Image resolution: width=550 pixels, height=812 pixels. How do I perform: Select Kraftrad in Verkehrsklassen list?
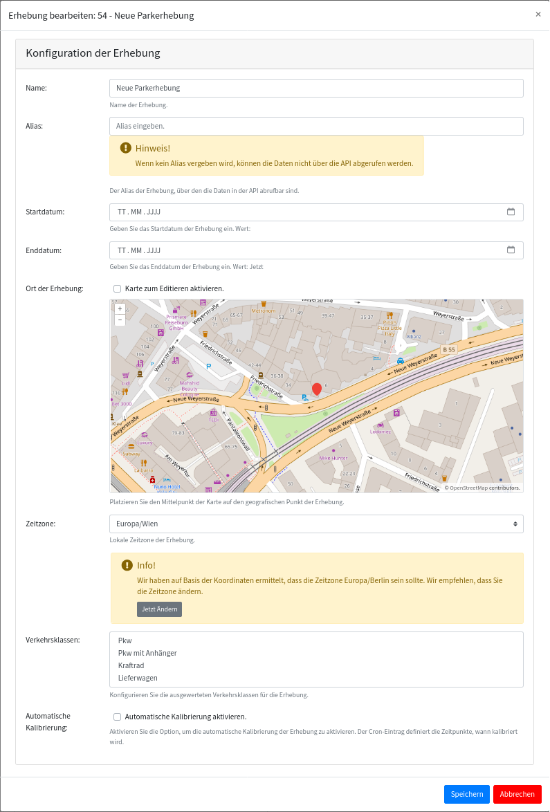(316, 665)
